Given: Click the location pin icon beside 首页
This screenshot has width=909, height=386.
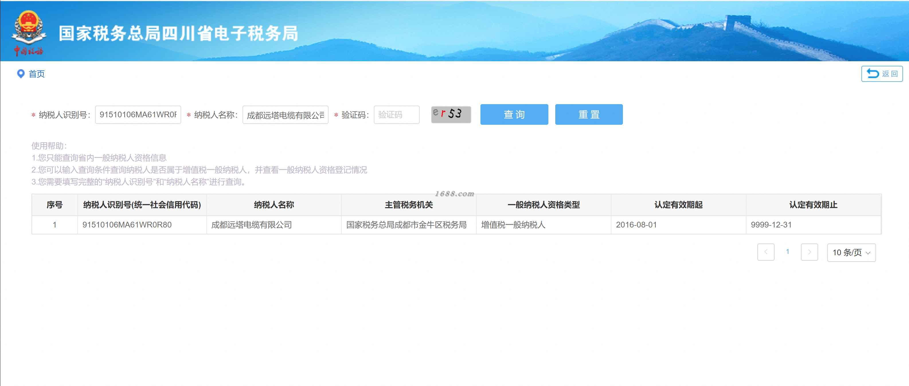Looking at the screenshot, I should [21, 74].
